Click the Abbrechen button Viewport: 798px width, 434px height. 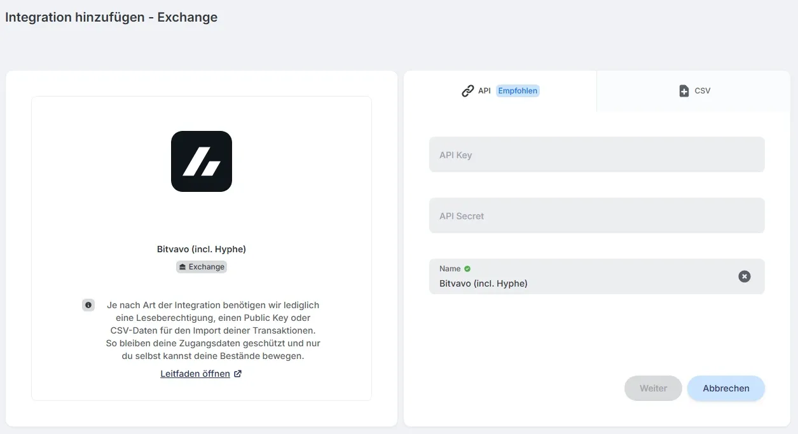726,388
